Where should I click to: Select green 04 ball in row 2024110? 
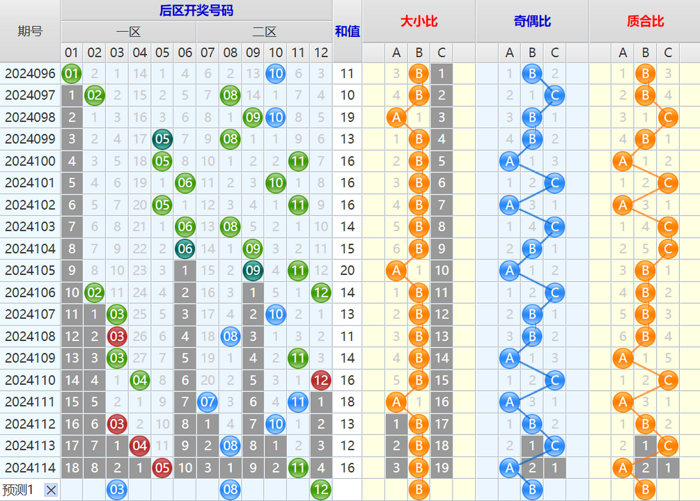[140, 380]
